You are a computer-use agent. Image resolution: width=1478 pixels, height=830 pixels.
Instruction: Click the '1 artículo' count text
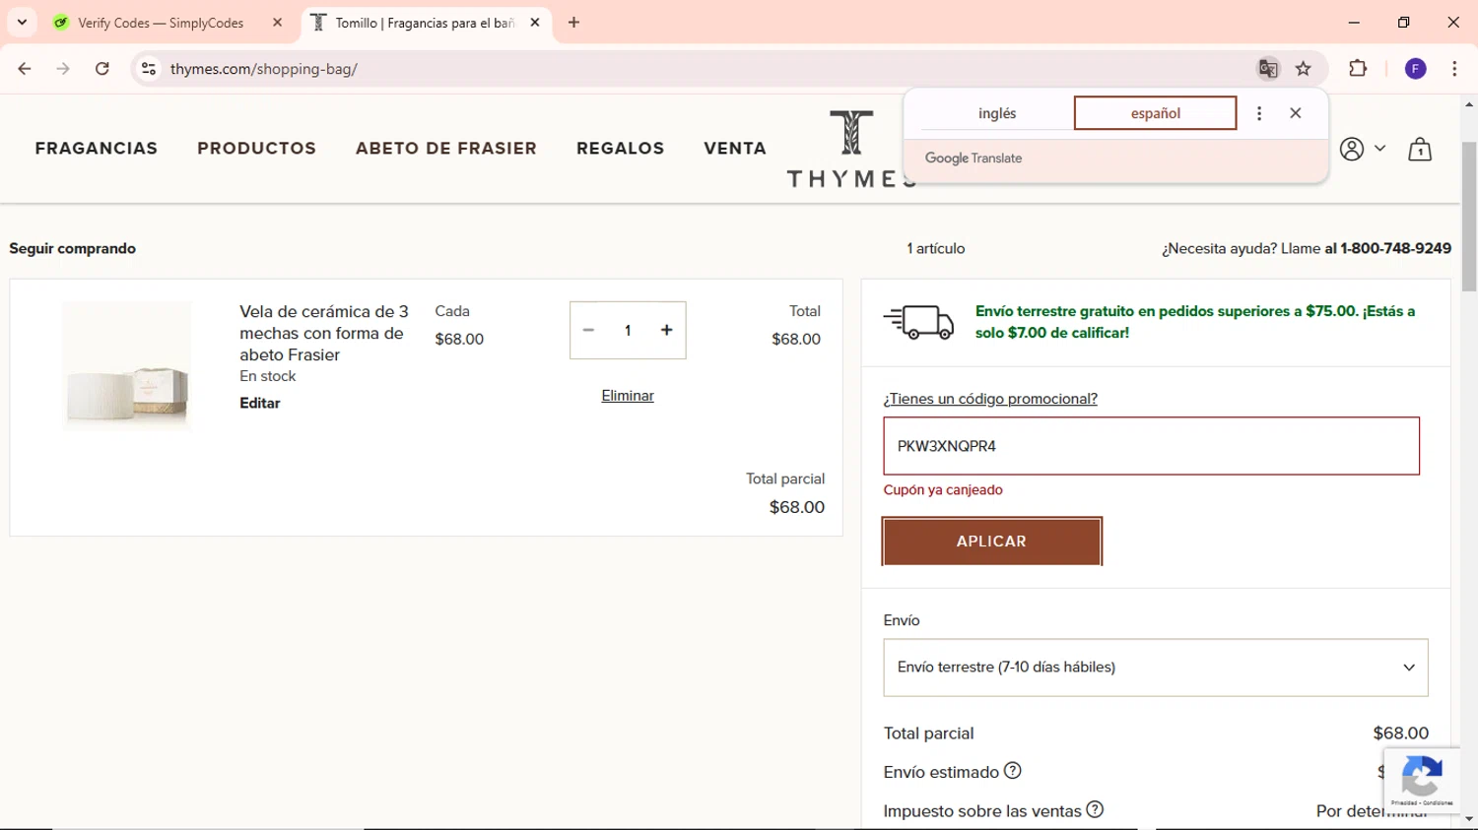pyautogui.click(x=936, y=249)
